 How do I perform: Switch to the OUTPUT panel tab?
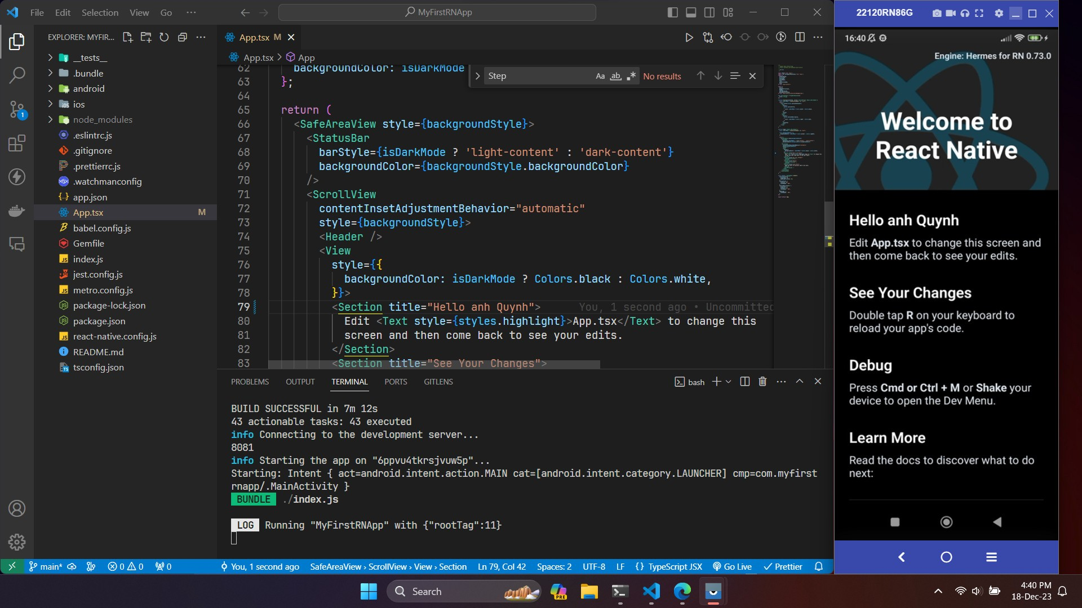[x=300, y=382]
